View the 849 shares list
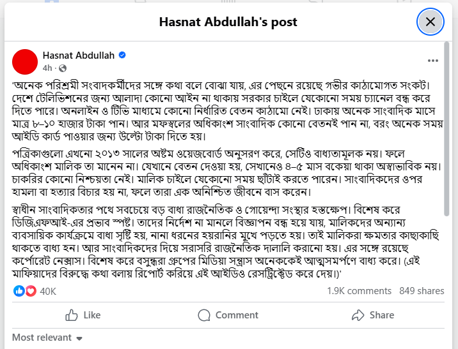The width and height of the screenshot is (458, 349). point(422,291)
